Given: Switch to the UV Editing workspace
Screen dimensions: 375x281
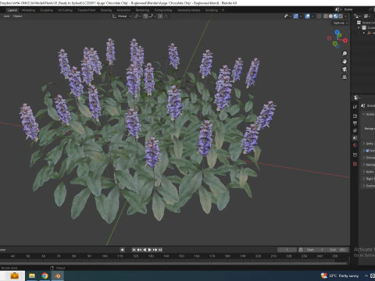Looking at the screenshot, I should click(x=65, y=10).
